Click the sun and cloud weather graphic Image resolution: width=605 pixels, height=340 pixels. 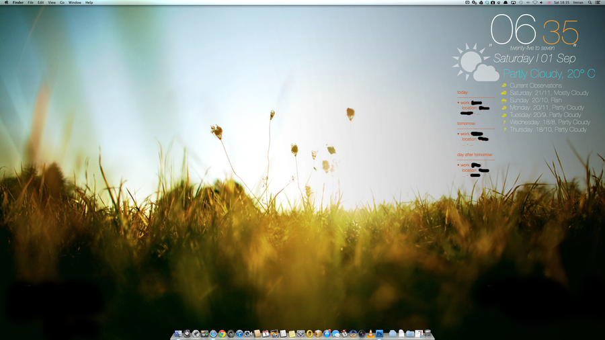[475, 62]
